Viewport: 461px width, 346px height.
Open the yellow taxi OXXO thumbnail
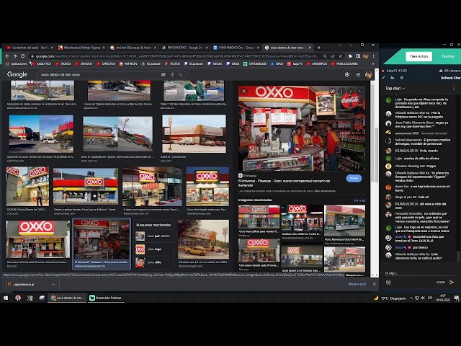[x=203, y=239]
